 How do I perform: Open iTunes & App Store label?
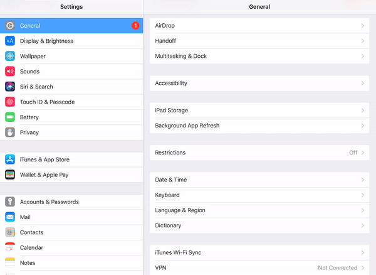[44, 159]
